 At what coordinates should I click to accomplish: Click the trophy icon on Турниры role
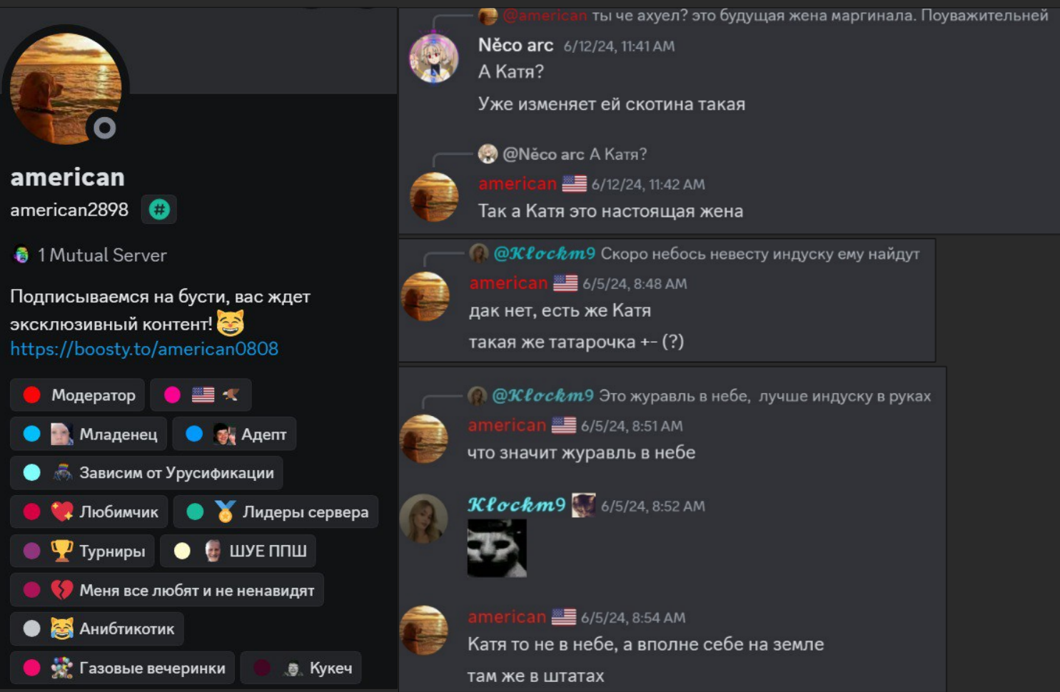coord(62,551)
